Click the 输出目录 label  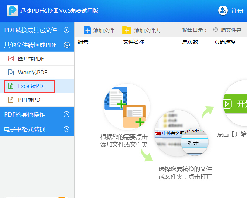click(194, 30)
